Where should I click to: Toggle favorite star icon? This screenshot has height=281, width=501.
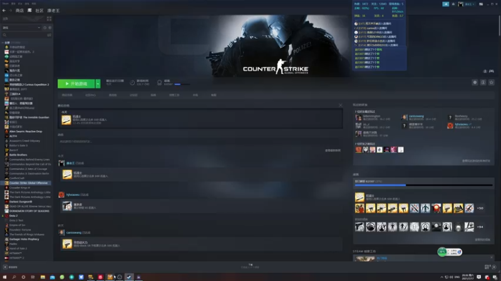tap(492, 82)
